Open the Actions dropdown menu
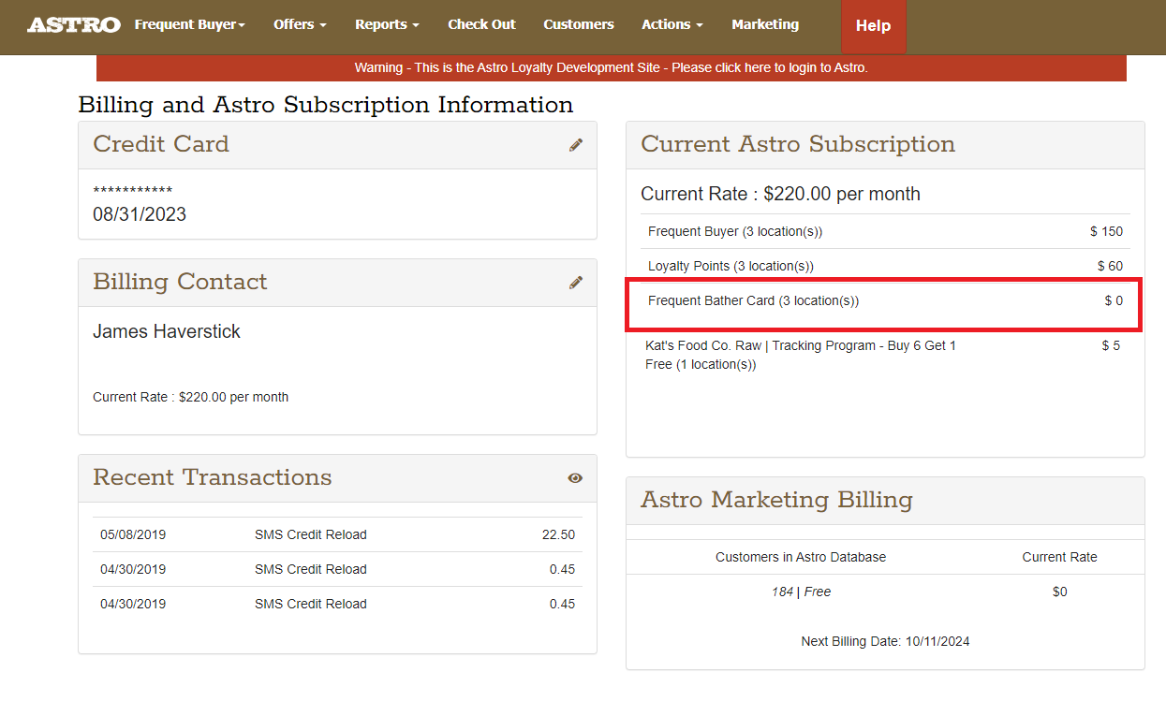 click(x=672, y=25)
